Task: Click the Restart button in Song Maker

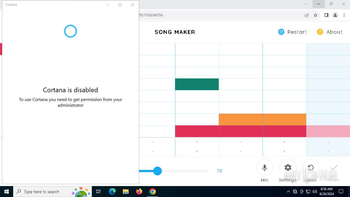Action: pos(292,32)
